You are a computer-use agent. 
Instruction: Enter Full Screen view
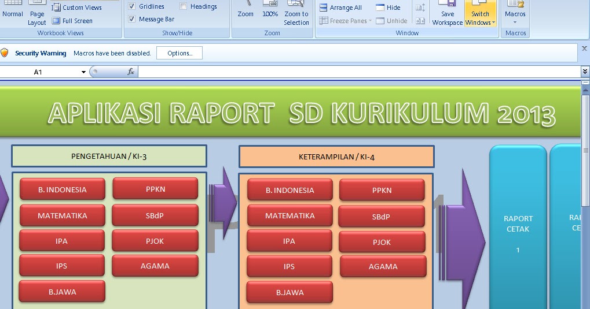click(x=72, y=21)
